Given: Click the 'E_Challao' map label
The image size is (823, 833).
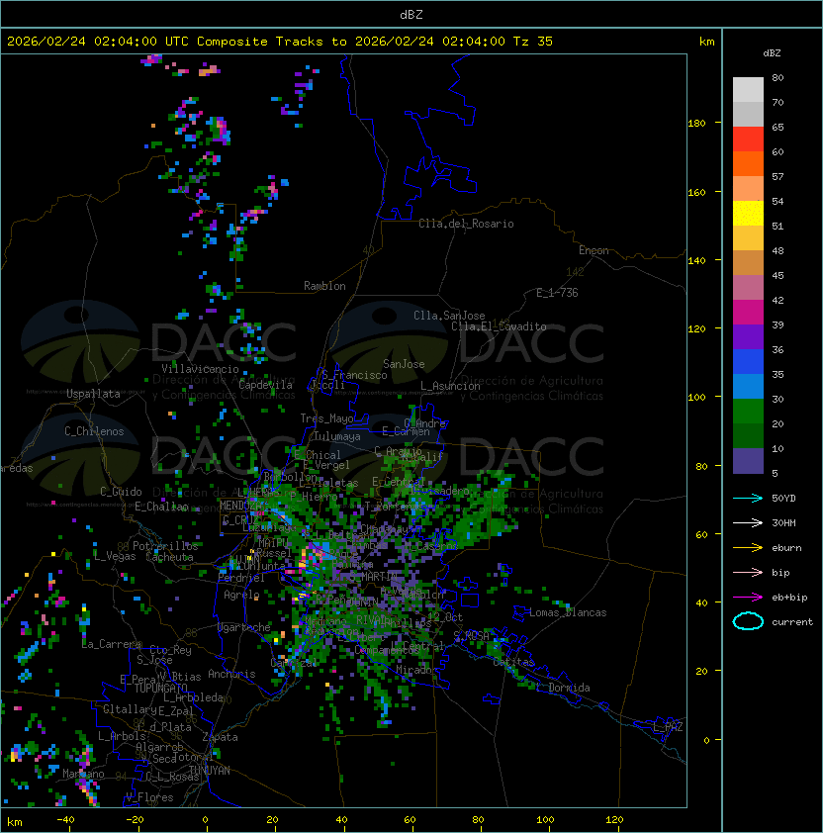Looking at the screenshot, I should click(161, 507).
